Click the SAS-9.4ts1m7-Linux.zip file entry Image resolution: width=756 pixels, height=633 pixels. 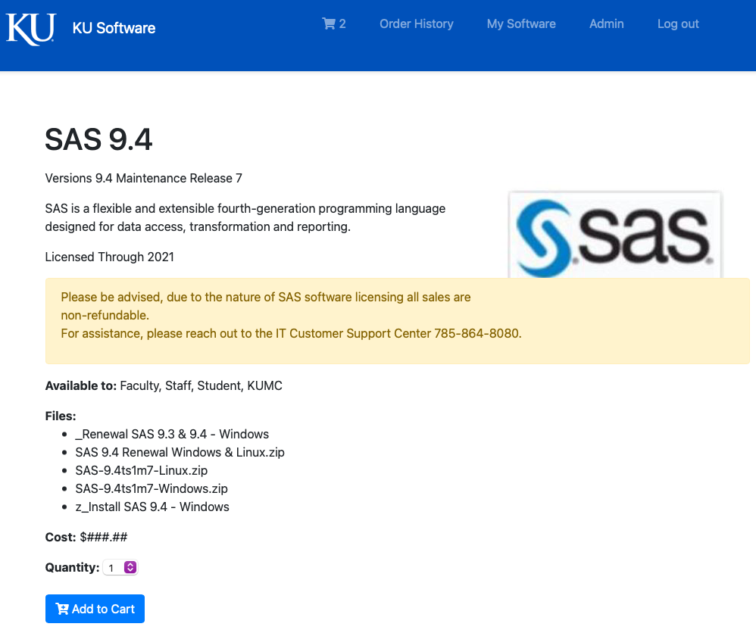pyautogui.click(x=141, y=470)
